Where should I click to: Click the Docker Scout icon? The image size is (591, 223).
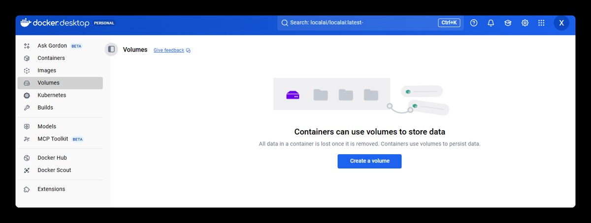click(x=27, y=170)
